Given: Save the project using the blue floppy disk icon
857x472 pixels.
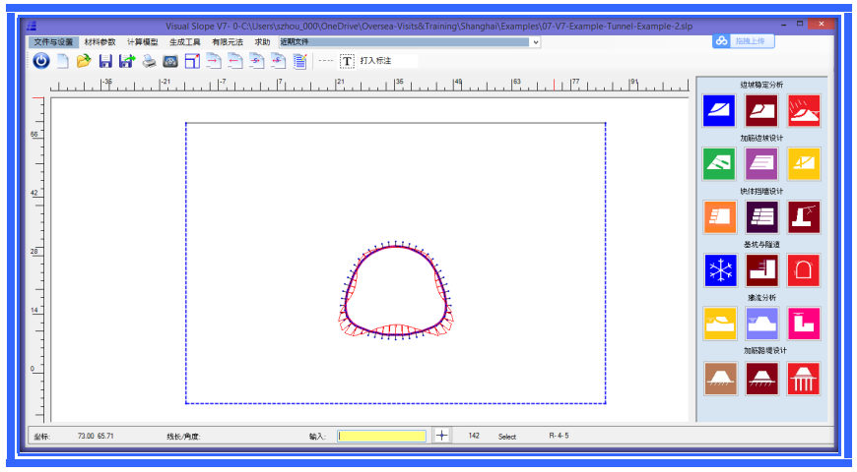Looking at the screenshot, I should 105,61.
